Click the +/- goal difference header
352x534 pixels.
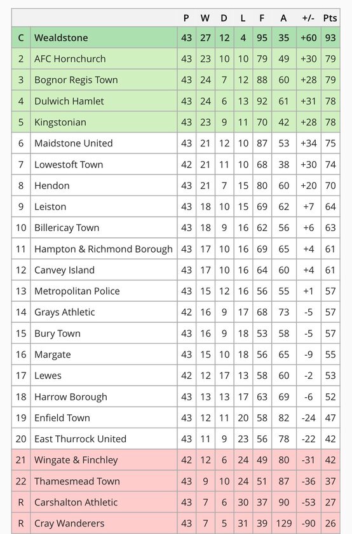[x=308, y=18]
